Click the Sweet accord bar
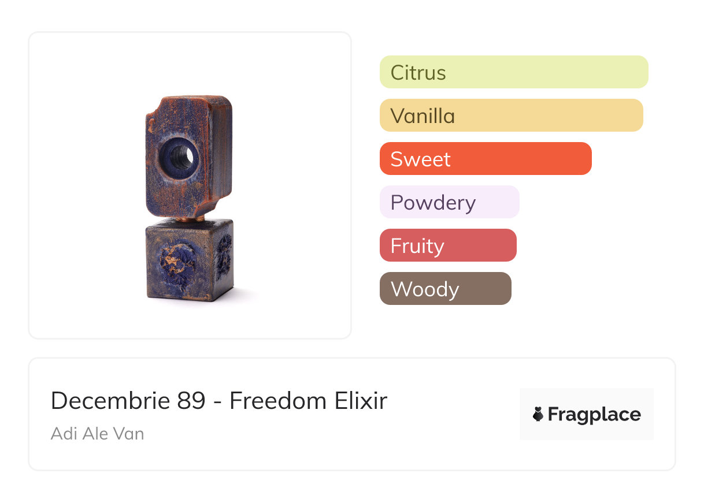This screenshot has width=704, height=499. click(486, 159)
